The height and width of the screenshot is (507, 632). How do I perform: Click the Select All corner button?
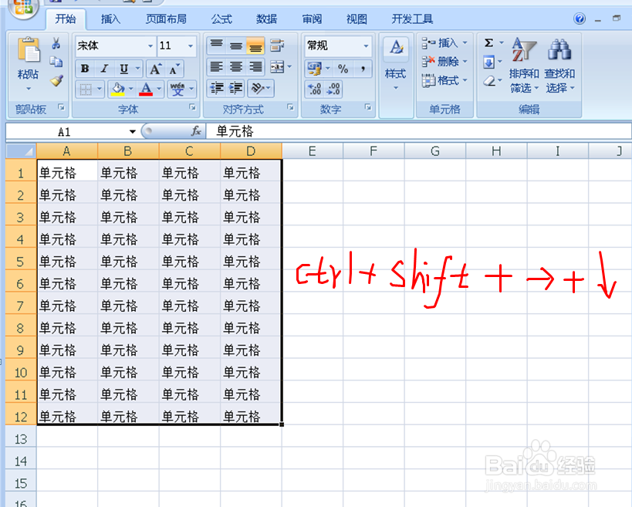click(21, 151)
